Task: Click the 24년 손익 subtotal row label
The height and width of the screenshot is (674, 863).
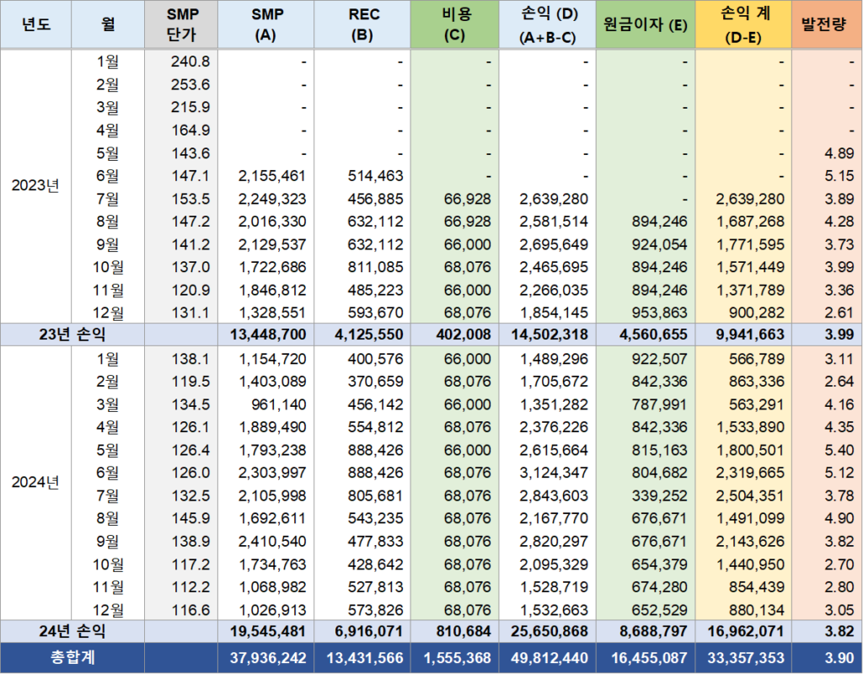Action: pyautogui.click(x=72, y=630)
